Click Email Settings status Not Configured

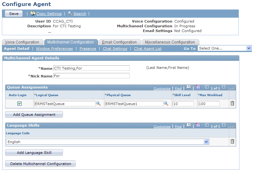[188, 31]
